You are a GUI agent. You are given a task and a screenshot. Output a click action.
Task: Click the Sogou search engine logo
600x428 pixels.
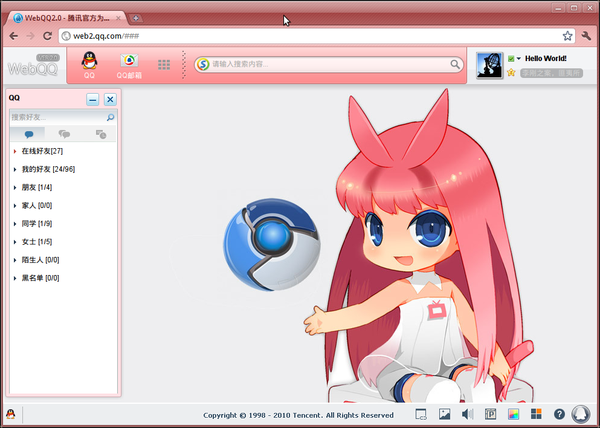pyautogui.click(x=203, y=64)
